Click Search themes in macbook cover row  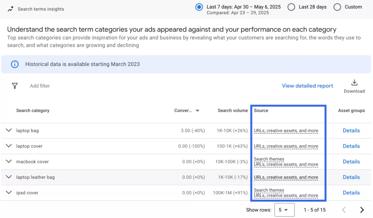269,159
